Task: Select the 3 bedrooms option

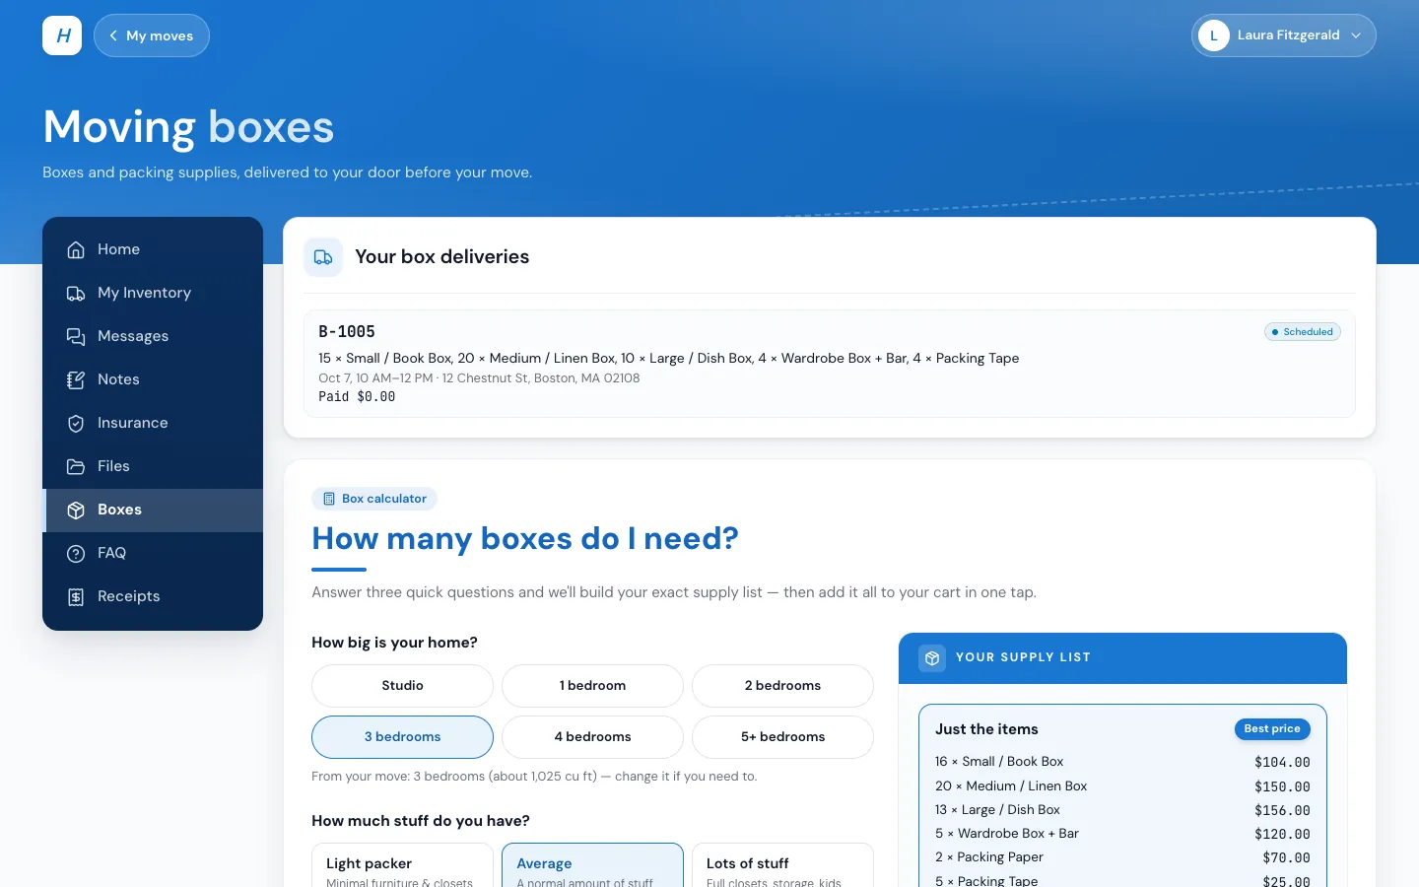Action: click(402, 737)
